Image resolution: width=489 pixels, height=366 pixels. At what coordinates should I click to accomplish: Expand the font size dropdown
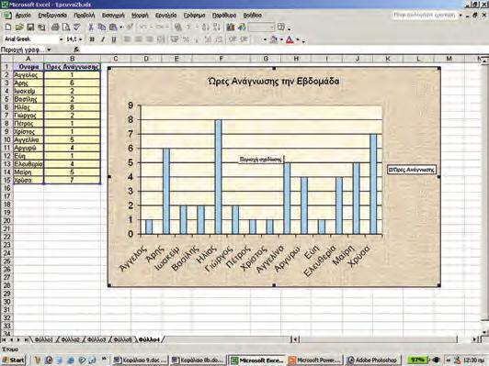(81, 39)
